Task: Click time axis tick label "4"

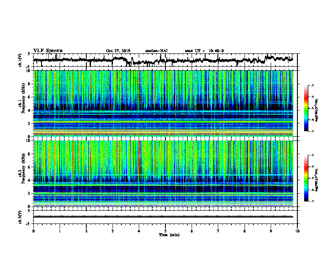Action: tap(139, 231)
